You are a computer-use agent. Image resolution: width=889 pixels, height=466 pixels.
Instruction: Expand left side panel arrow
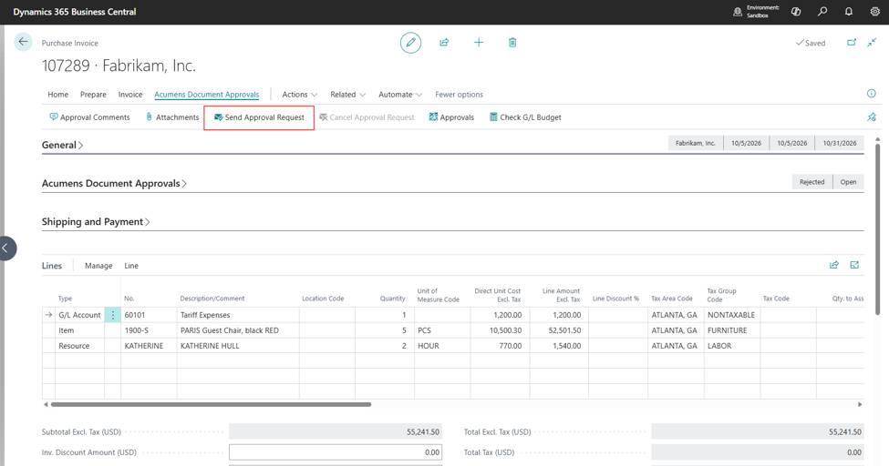point(5,248)
